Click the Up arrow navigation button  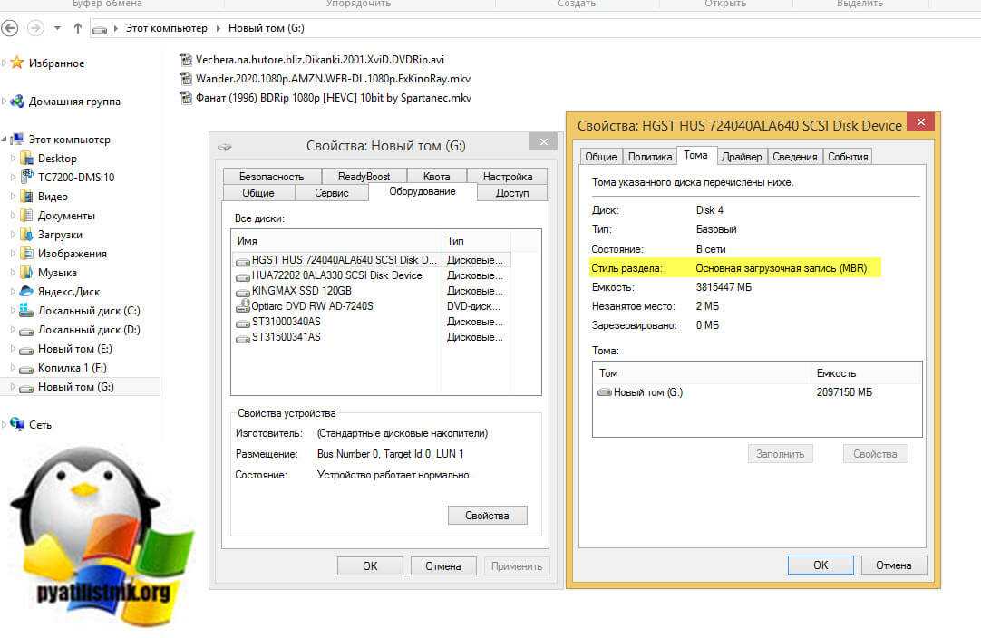[77, 28]
